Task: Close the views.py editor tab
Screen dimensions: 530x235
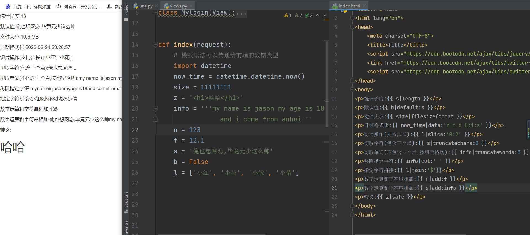Action: coord(191,6)
